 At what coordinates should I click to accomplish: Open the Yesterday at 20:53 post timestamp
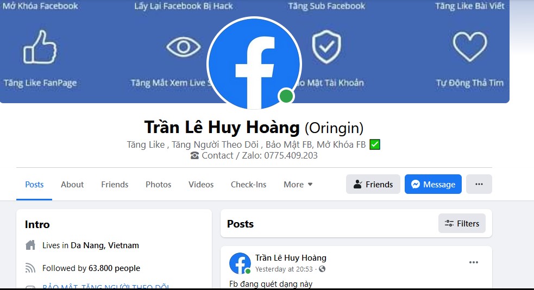284,269
